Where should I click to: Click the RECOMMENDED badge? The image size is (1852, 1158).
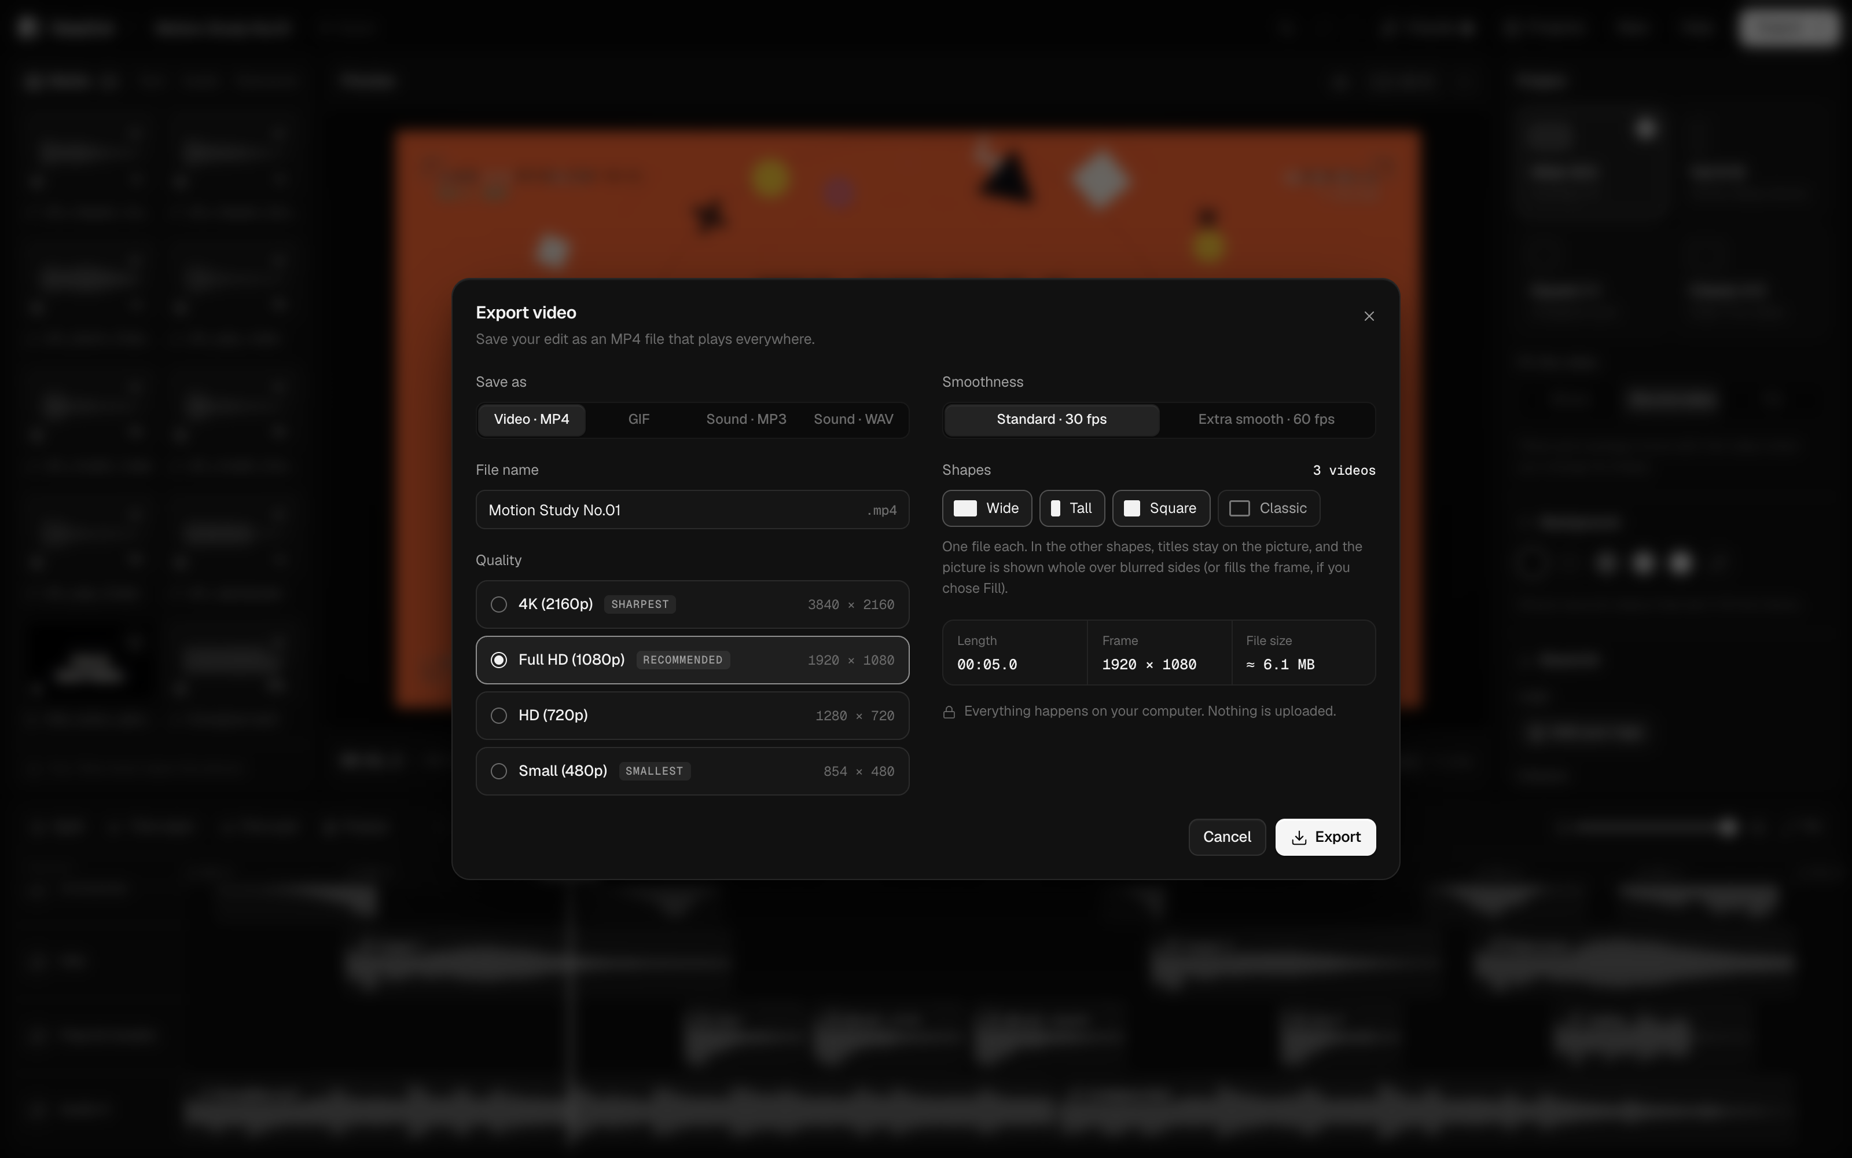pyautogui.click(x=683, y=660)
